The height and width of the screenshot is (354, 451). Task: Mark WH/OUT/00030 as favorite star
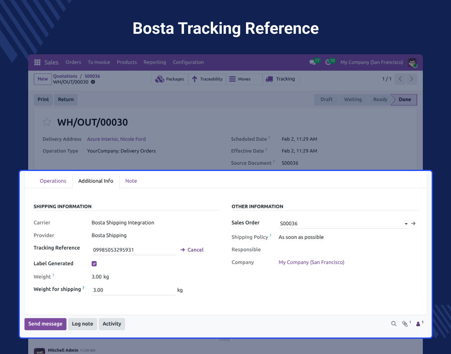47,122
